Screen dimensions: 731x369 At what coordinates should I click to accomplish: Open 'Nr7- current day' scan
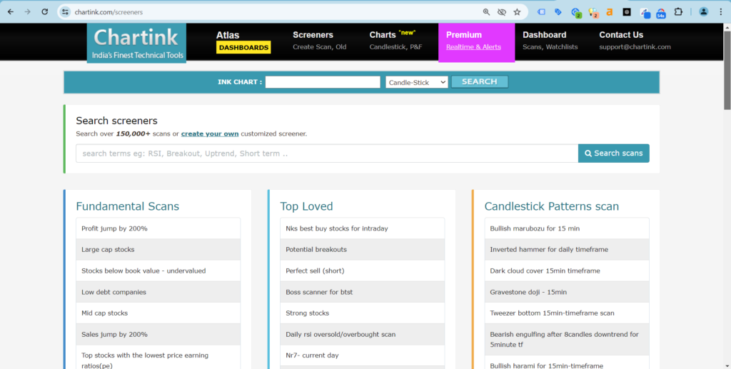pos(362,355)
